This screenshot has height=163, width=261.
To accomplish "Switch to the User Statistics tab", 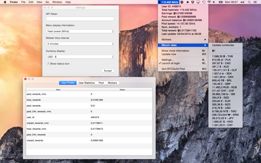I will tap(86, 83).
